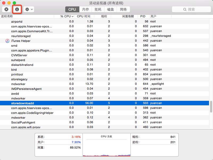
Task: Select the CVMServer process
Action: (x=104, y=55)
